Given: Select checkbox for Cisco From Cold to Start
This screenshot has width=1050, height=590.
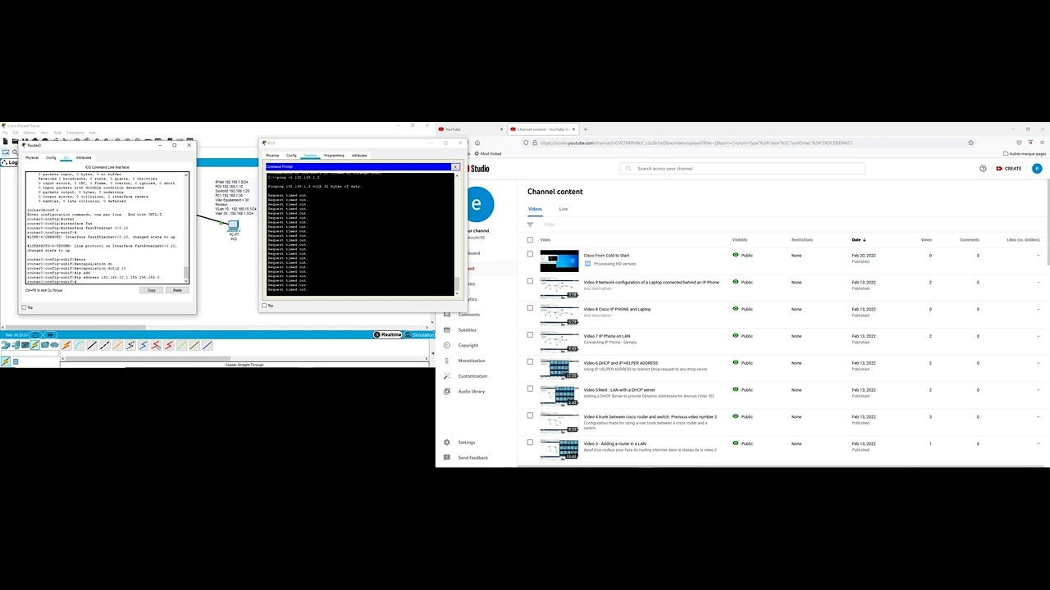Looking at the screenshot, I should 530,254.
